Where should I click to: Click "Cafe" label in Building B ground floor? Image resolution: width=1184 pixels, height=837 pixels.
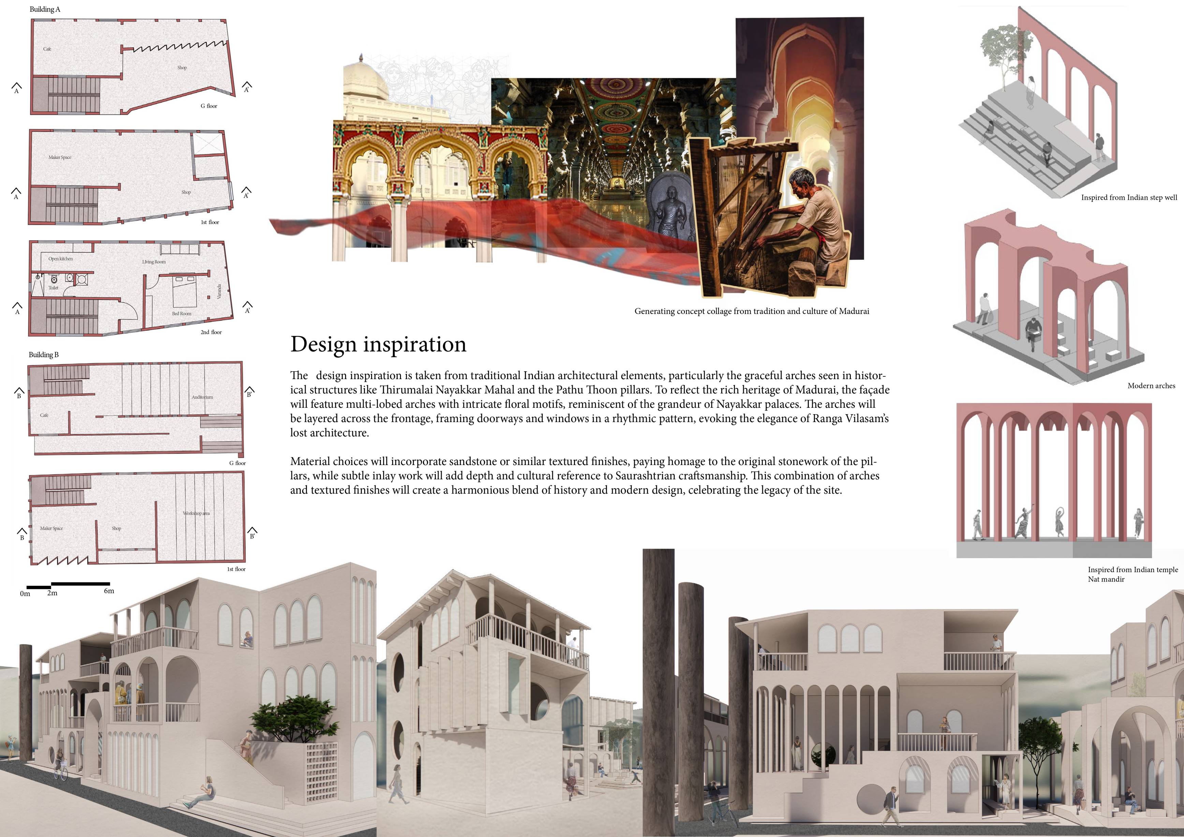tap(44, 415)
